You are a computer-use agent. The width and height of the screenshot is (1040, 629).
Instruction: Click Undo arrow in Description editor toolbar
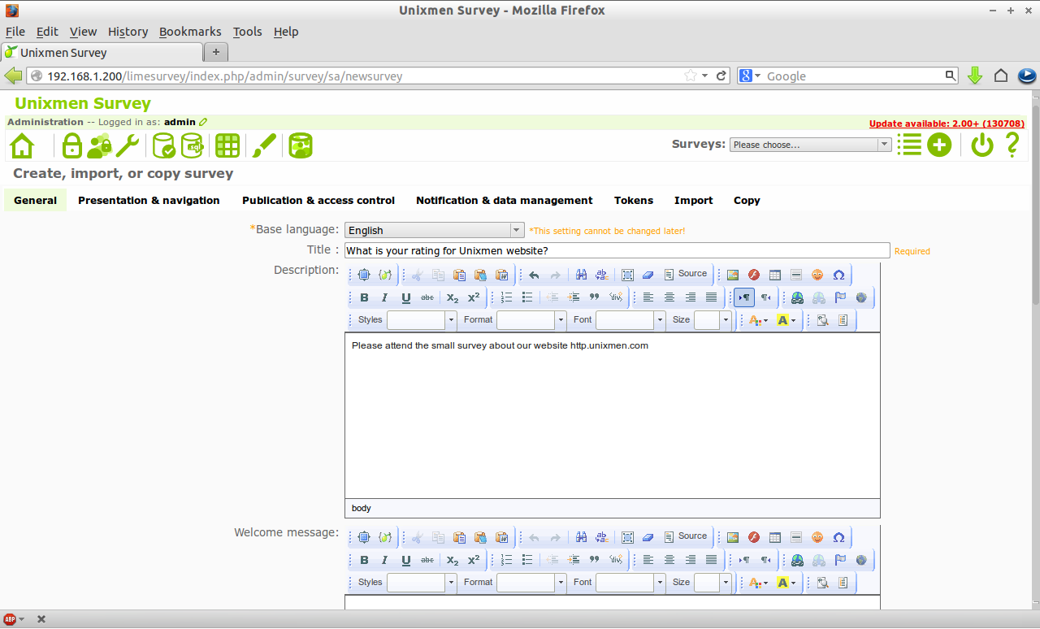(x=534, y=275)
